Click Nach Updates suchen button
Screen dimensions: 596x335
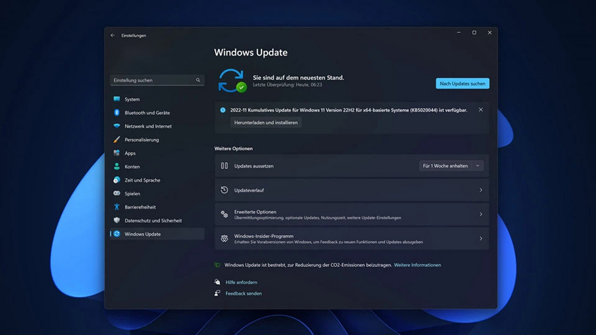(x=463, y=83)
